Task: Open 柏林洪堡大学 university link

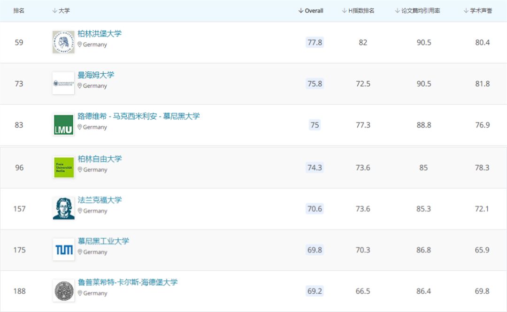Action: [100, 34]
